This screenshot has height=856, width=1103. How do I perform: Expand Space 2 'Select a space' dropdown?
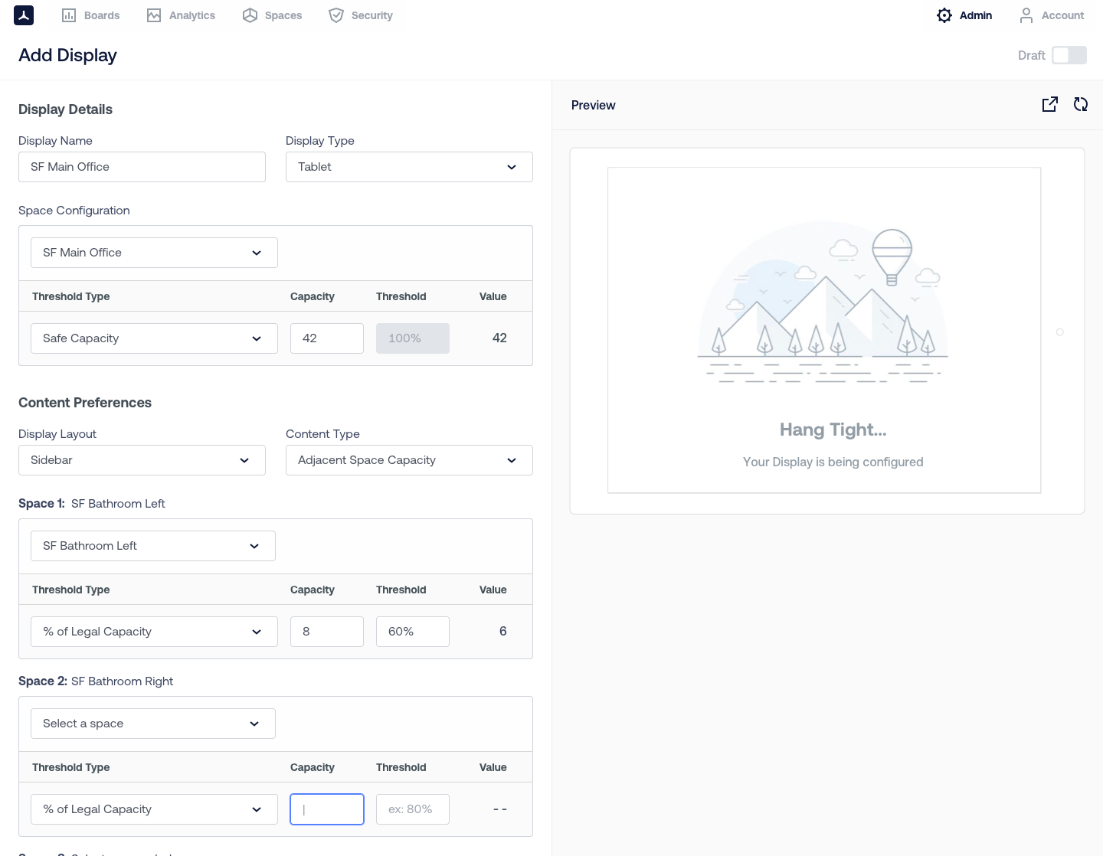coord(153,724)
